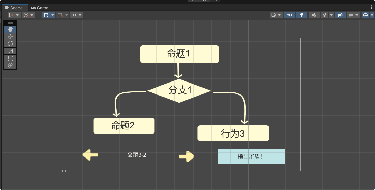Select the 命题3-2 text label

point(137,155)
